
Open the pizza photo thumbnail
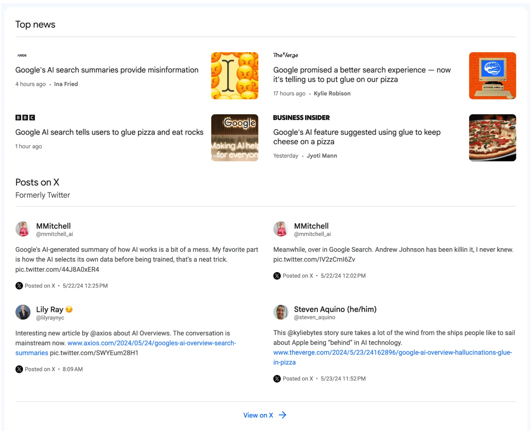pyautogui.click(x=492, y=138)
